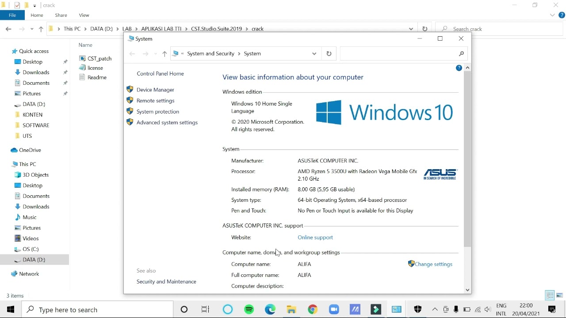Click the System window vertical scrollbar thumb

pyautogui.click(x=467, y=159)
